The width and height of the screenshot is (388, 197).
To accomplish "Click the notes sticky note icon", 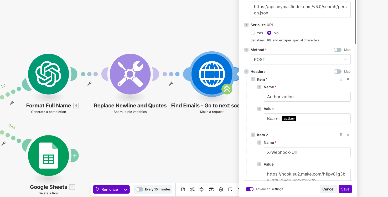I will 230,189.
